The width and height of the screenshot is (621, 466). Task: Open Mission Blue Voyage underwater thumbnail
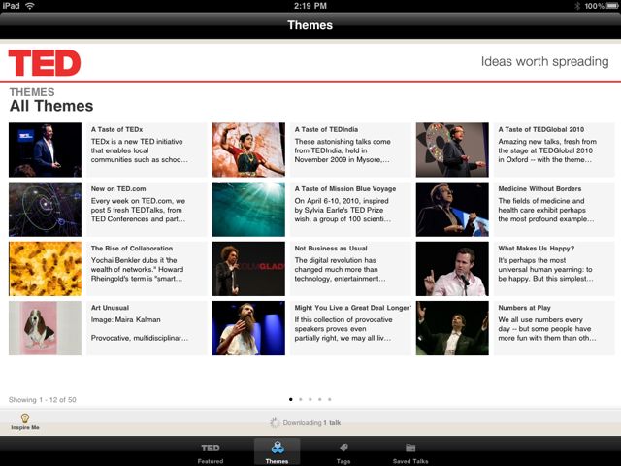pos(248,210)
